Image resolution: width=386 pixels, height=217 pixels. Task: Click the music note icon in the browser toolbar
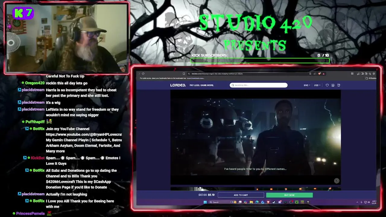coord(358,74)
